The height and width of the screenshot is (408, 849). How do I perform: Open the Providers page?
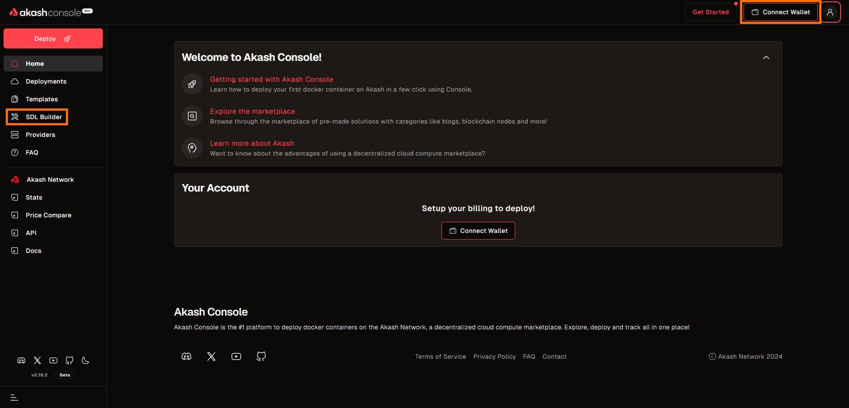pos(53,135)
